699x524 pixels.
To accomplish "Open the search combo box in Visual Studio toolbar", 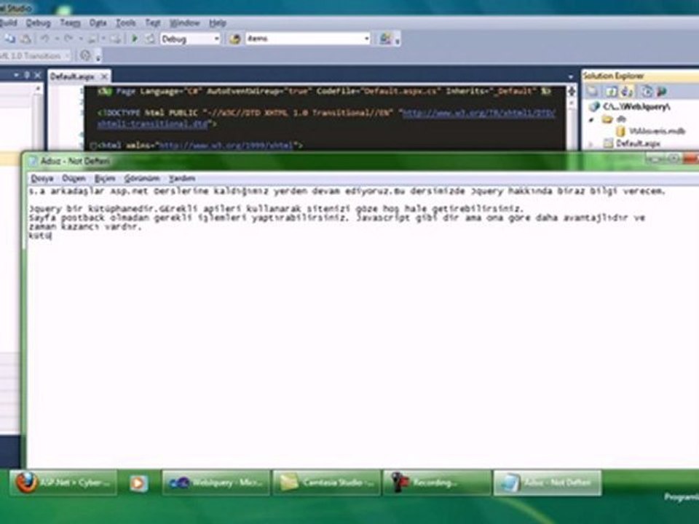I will tap(308, 39).
